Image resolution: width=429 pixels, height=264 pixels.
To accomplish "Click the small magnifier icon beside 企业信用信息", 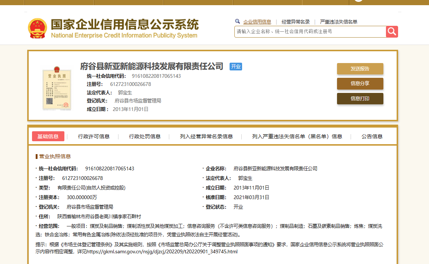I will [237, 22].
